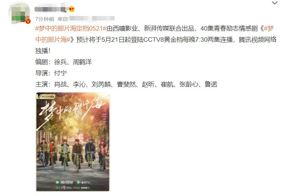
Task: Click actor name 肖战 in the cast list
Action: coord(60,84)
